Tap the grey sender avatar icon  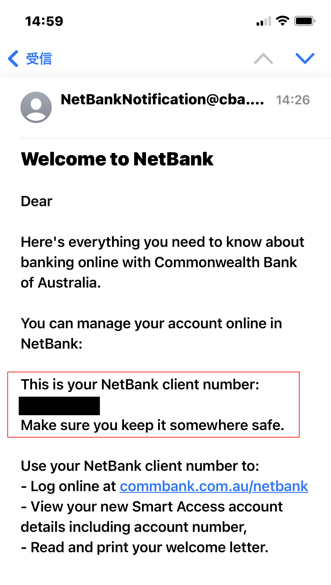[36, 107]
